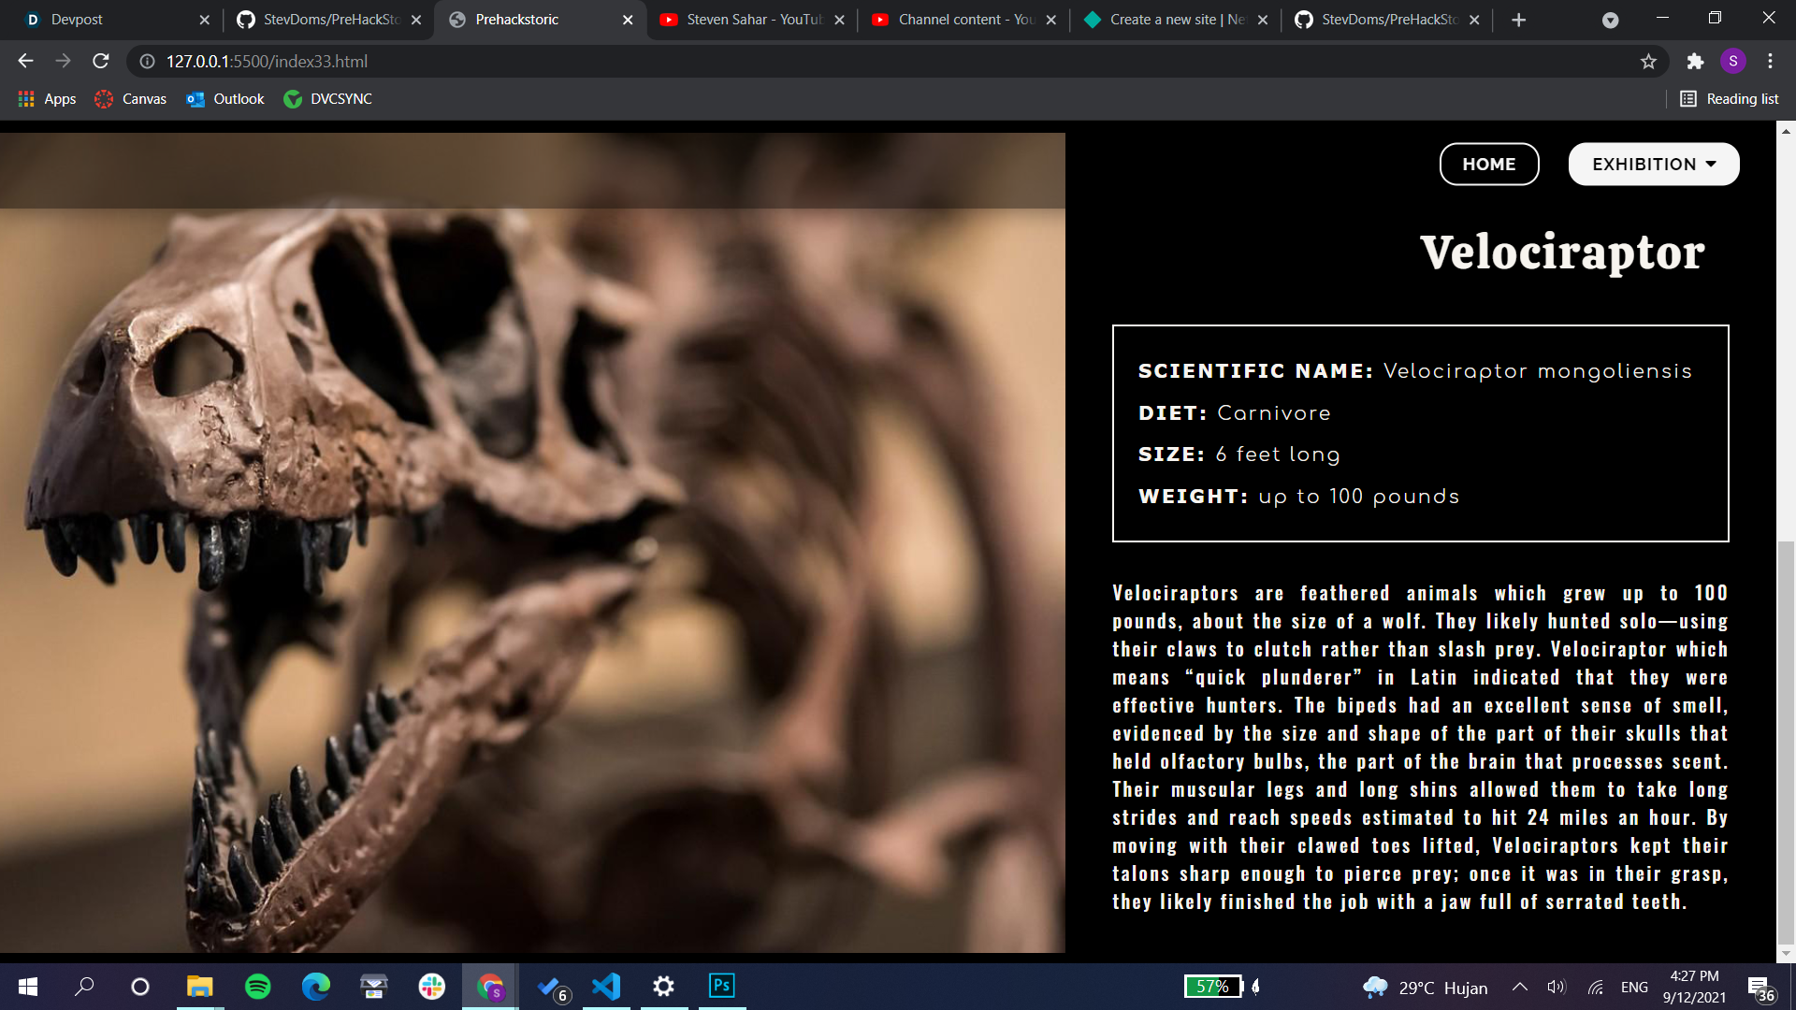Switch to the Devpost tab

coord(77,20)
